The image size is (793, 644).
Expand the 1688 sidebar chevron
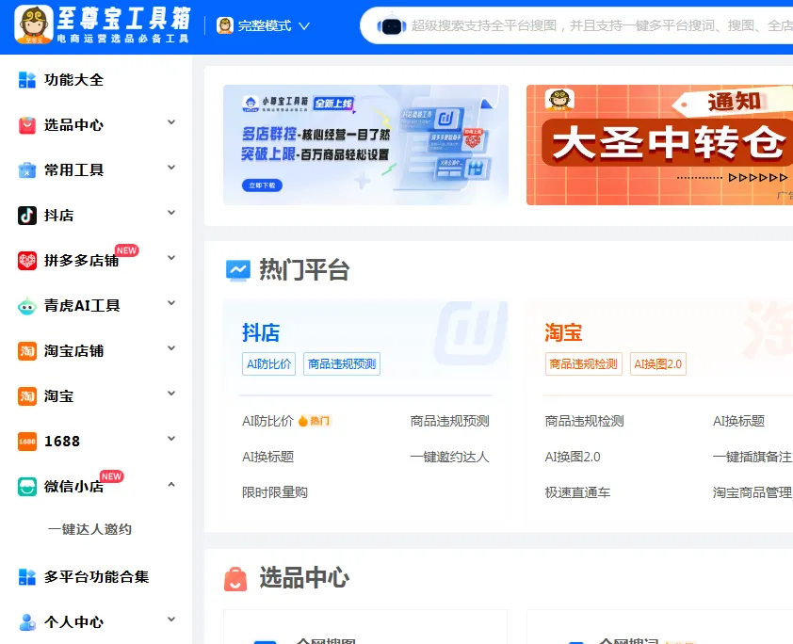(x=171, y=439)
